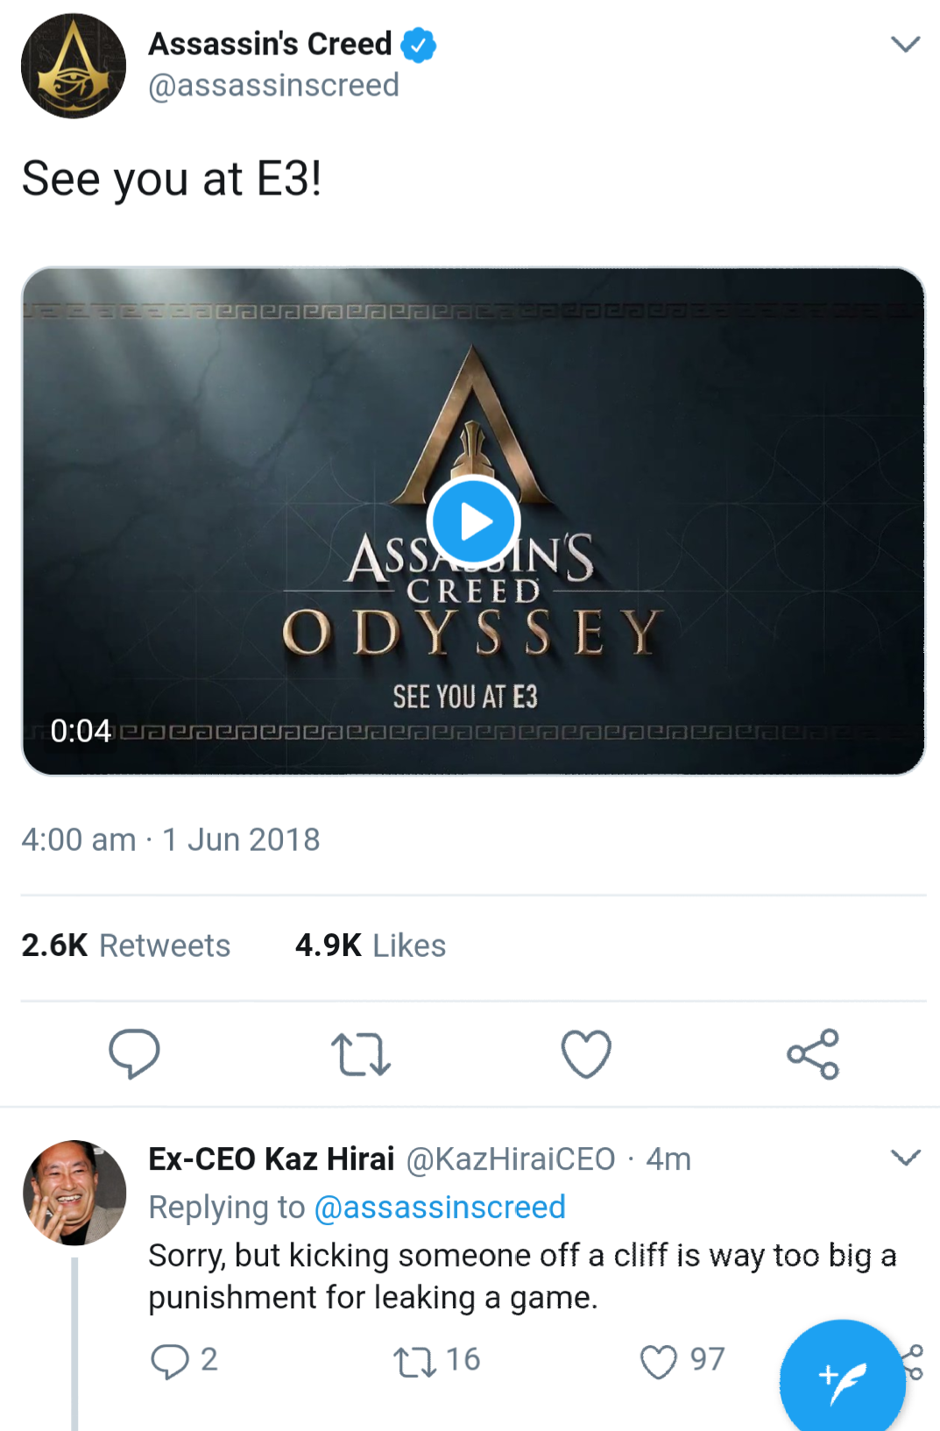This screenshot has height=1431, width=940.
Task: Like the See you at E3 tweet
Action: (585, 1053)
